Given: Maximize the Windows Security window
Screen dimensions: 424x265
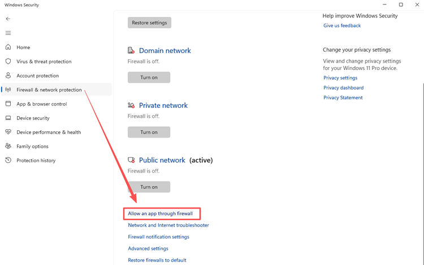Looking at the screenshot, I should (x=401, y=5).
